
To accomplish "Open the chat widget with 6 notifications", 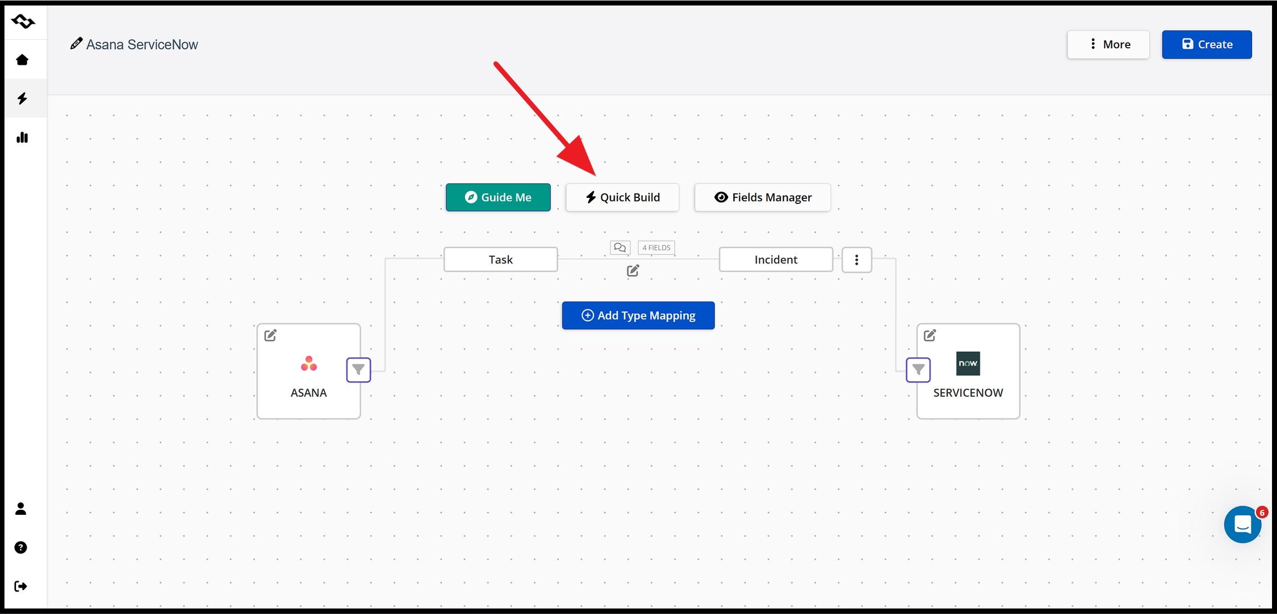I will pos(1243,524).
